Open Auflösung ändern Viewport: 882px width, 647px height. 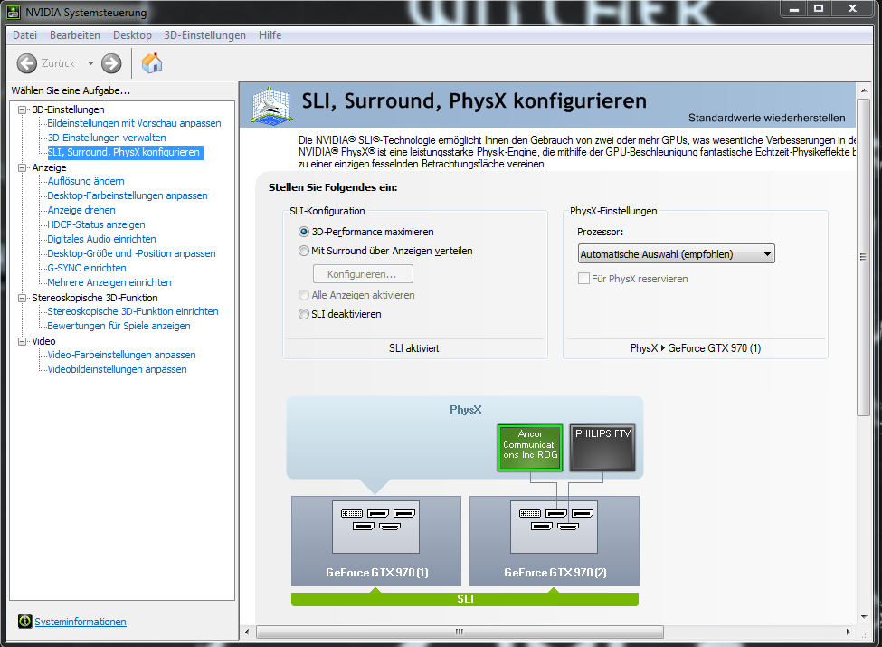click(x=86, y=181)
